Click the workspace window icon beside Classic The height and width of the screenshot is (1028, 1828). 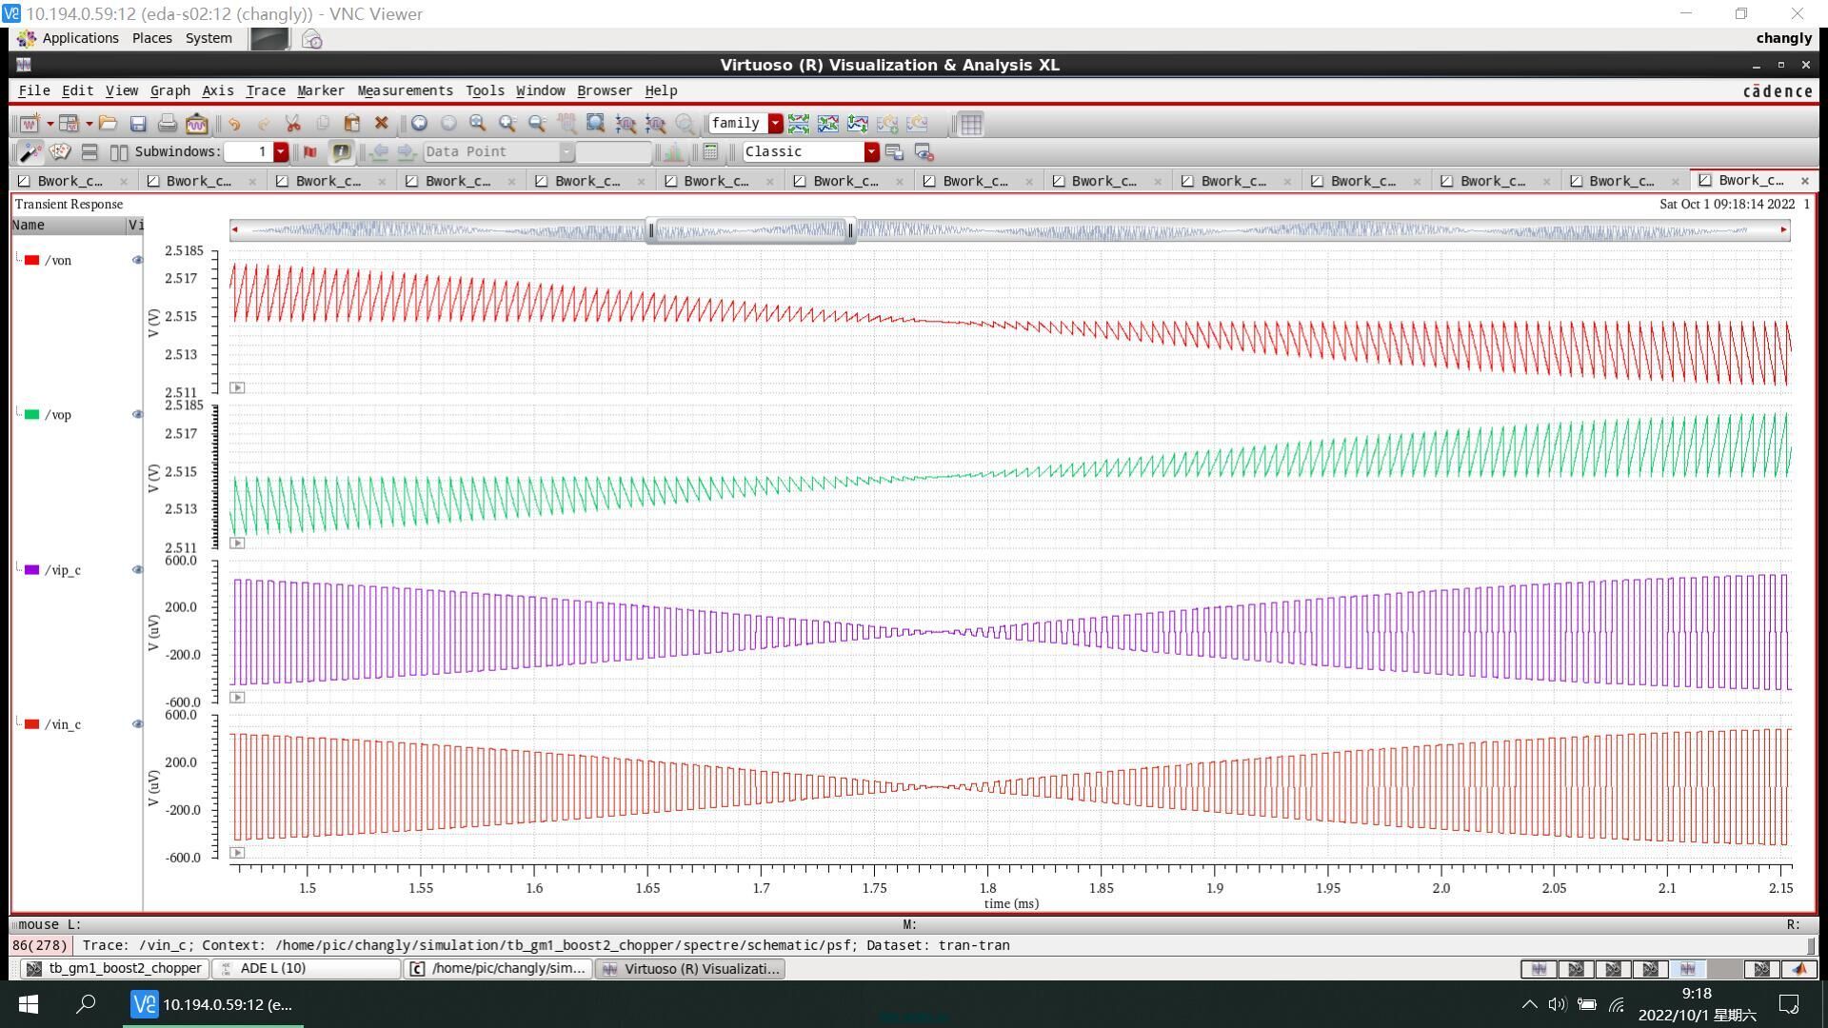894,152
